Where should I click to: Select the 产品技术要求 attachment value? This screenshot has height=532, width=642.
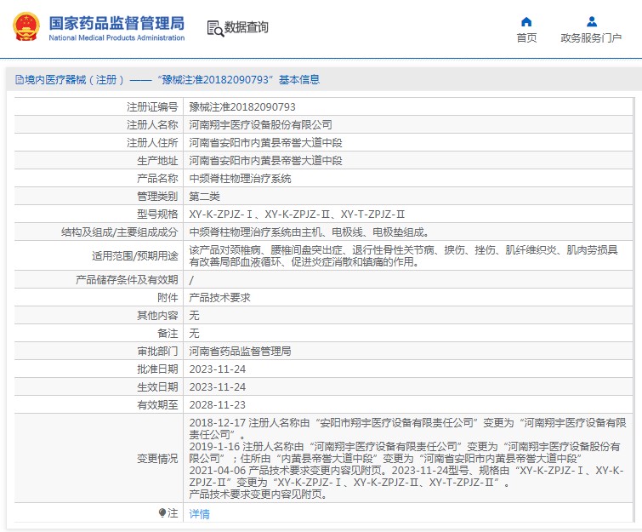(x=219, y=298)
